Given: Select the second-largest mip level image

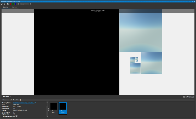Looking at the screenshot, I should pyautogui.click(x=141, y=31).
